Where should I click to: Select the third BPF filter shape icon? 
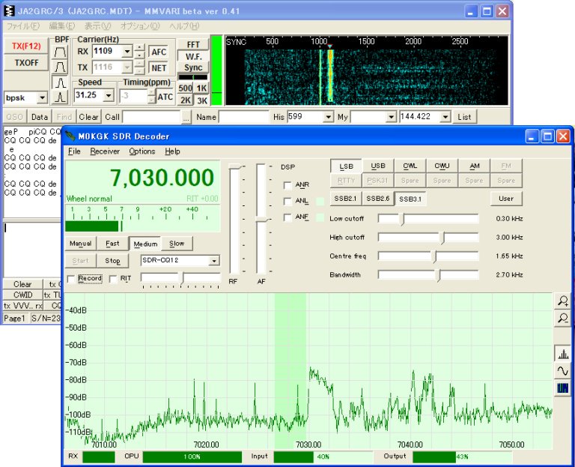click(60, 82)
